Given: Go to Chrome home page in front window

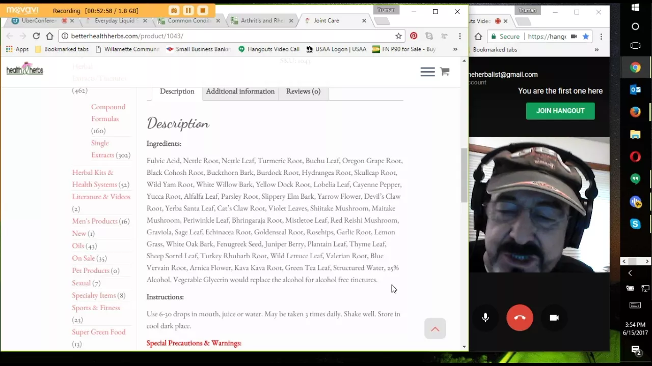Looking at the screenshot, I should point(49,36).
